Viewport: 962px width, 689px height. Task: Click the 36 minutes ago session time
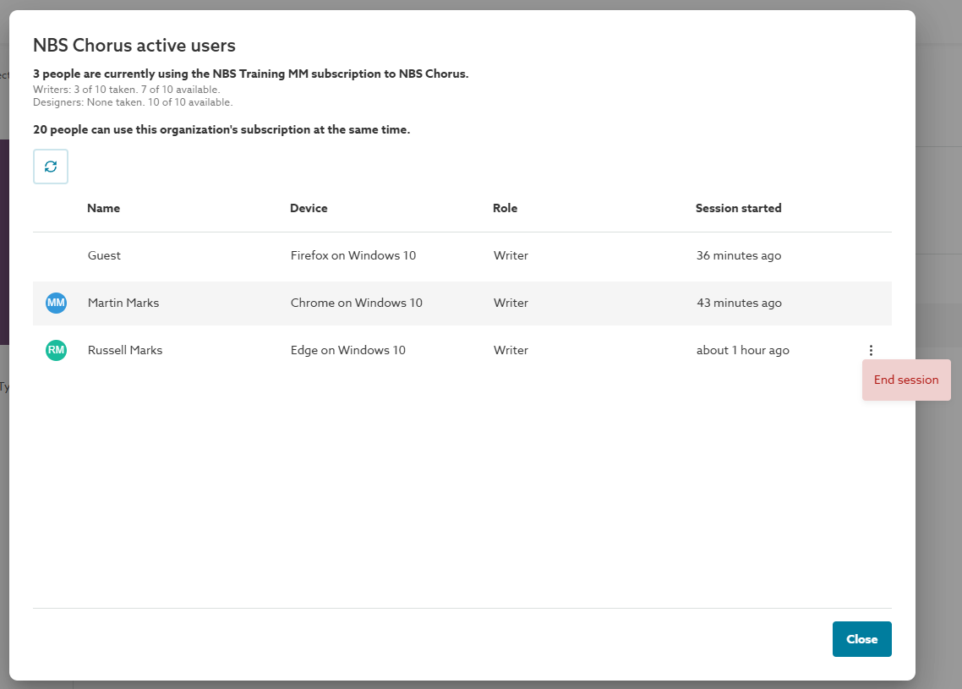[738, 255]
